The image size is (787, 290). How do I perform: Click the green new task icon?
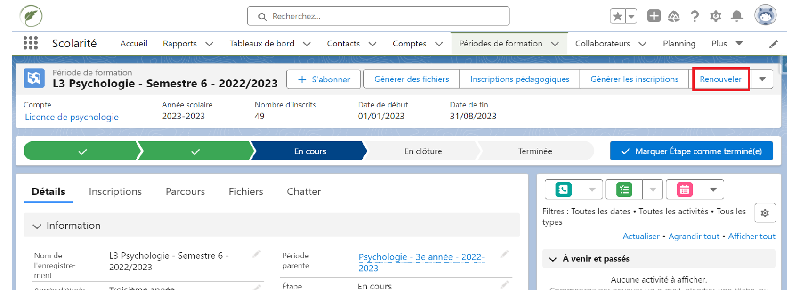pos(624,190)
